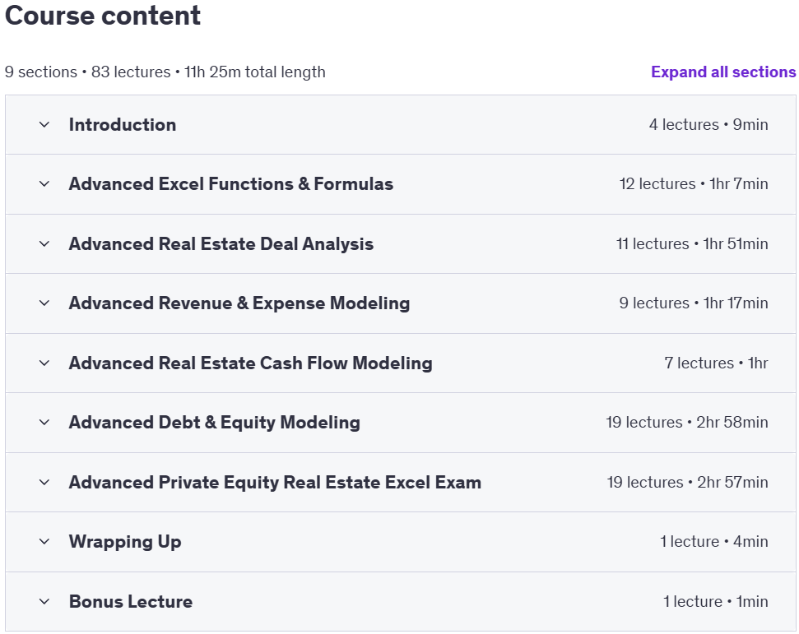Click the '4 lectures • 9min' text

708,125
